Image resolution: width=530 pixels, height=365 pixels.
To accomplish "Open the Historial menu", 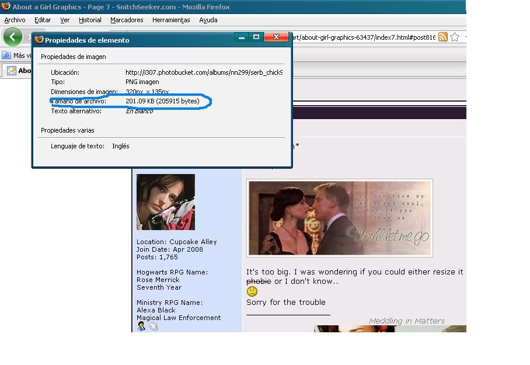I will 90,20.
